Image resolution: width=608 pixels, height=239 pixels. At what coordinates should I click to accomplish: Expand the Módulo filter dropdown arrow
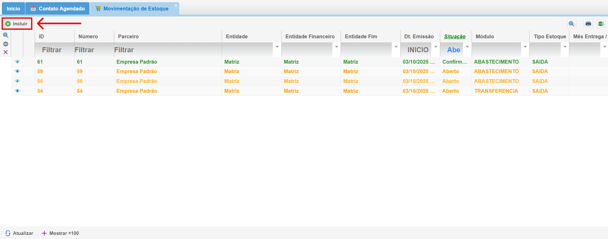525,47
